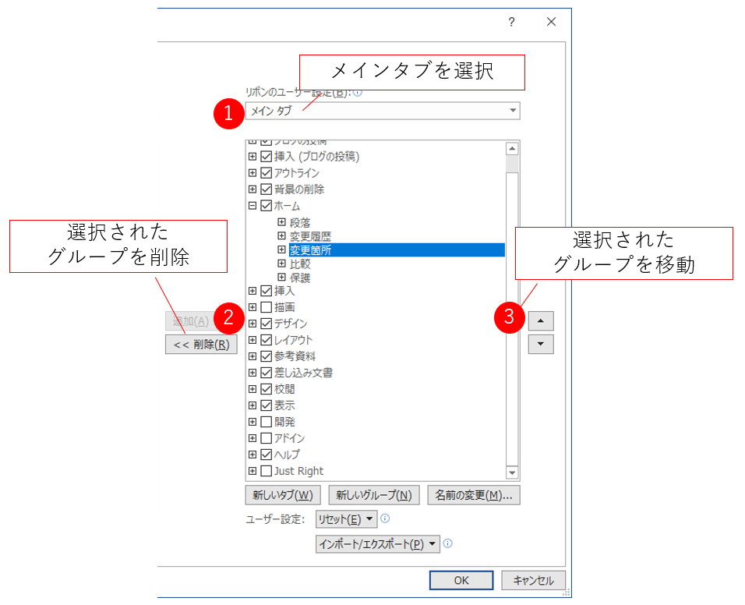The image size is (745, 605).
Task: Open the リセット dropdown button
Action: pos(346,519)
